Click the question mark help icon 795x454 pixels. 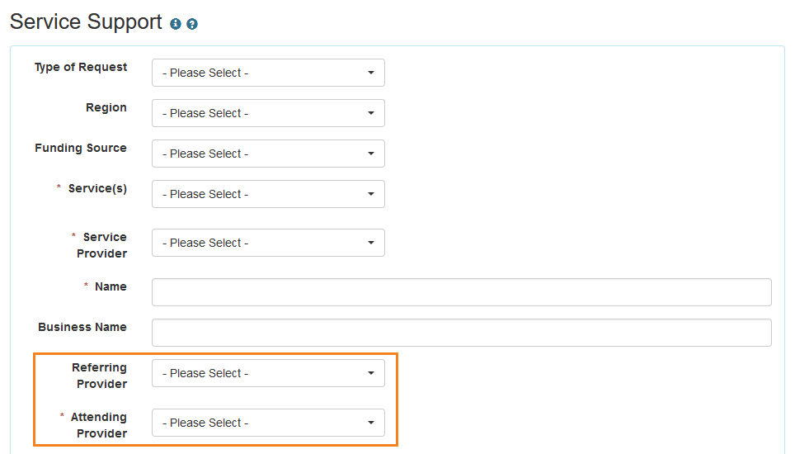(192, 24)
